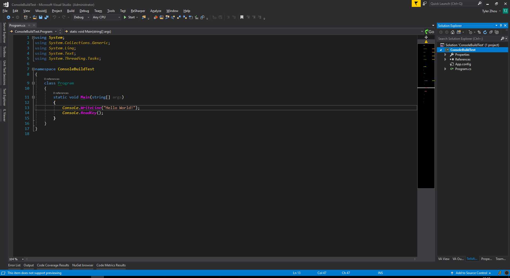Screen dimensions: 510x278
Task: Open the 104 % zoom dropdown
Action: coord(23,259)
